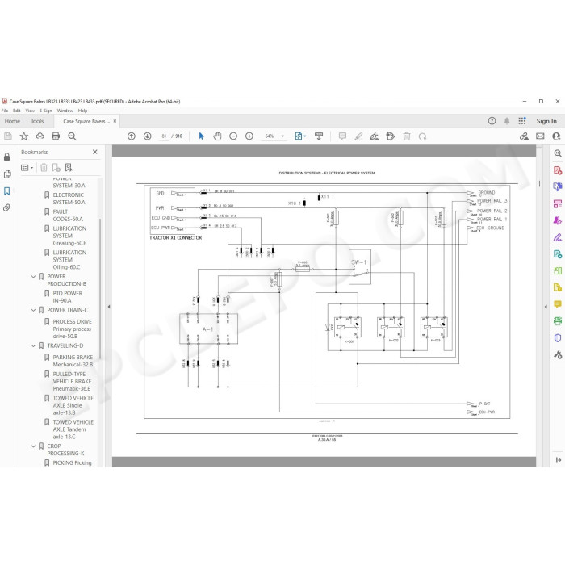Open the apps grid launcher
The height and width of the screenshot is (565, 565).
click(x=522, y=121)
